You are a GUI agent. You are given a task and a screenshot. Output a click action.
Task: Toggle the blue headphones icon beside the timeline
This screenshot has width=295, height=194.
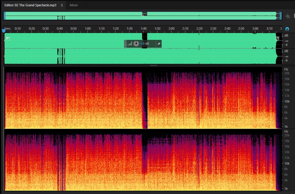point(287,29)
